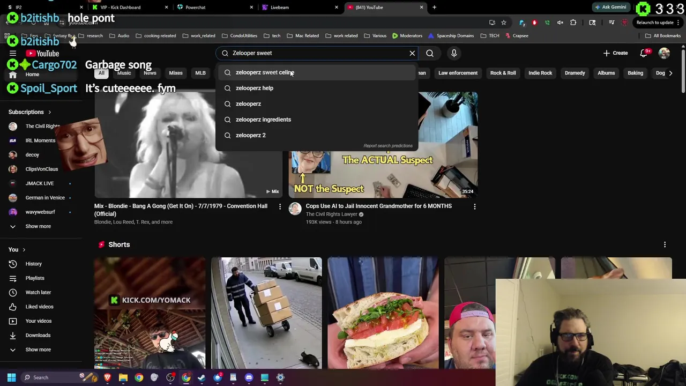Open Chrome three-dot menu
686x386 pixels.
tap(678, 23)
